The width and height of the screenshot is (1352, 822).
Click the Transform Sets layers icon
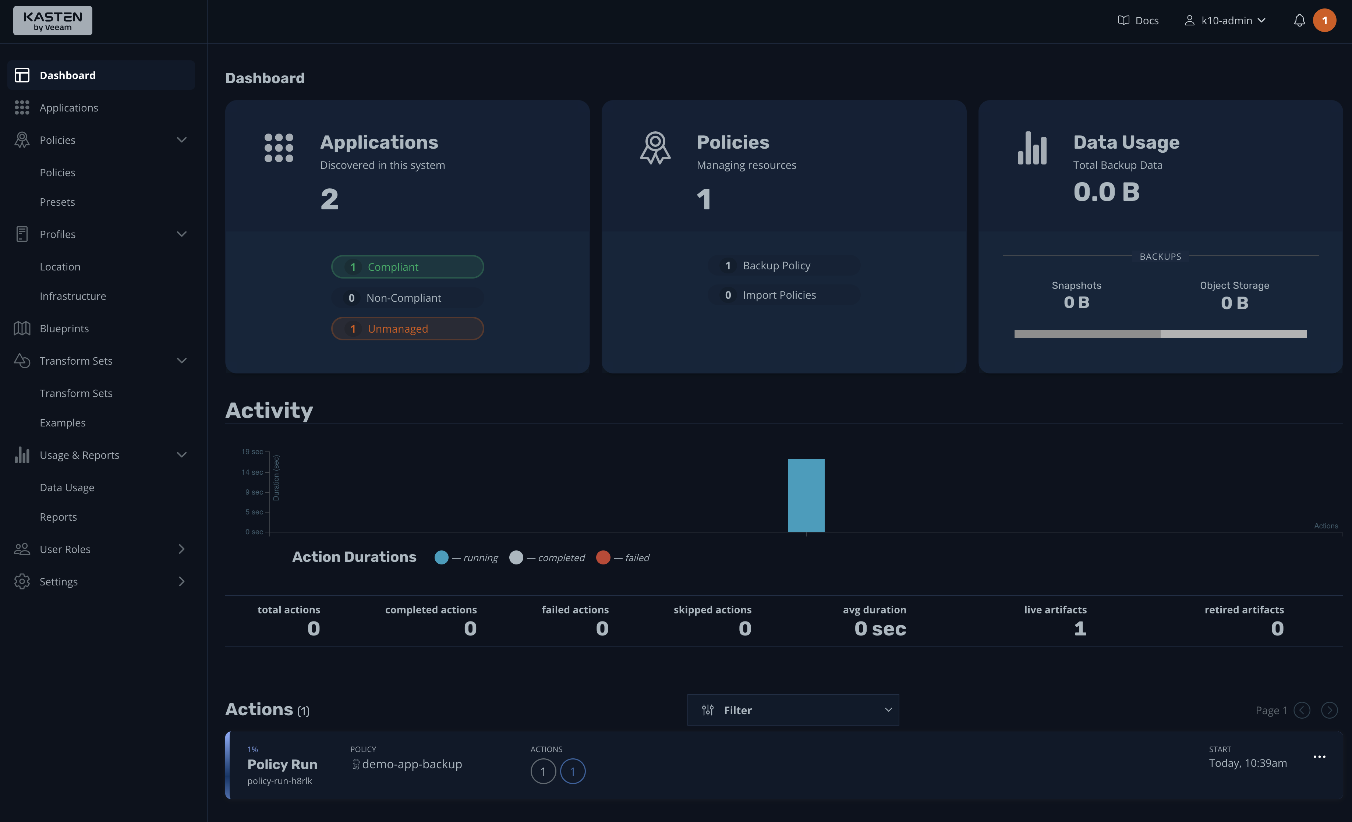22,360
